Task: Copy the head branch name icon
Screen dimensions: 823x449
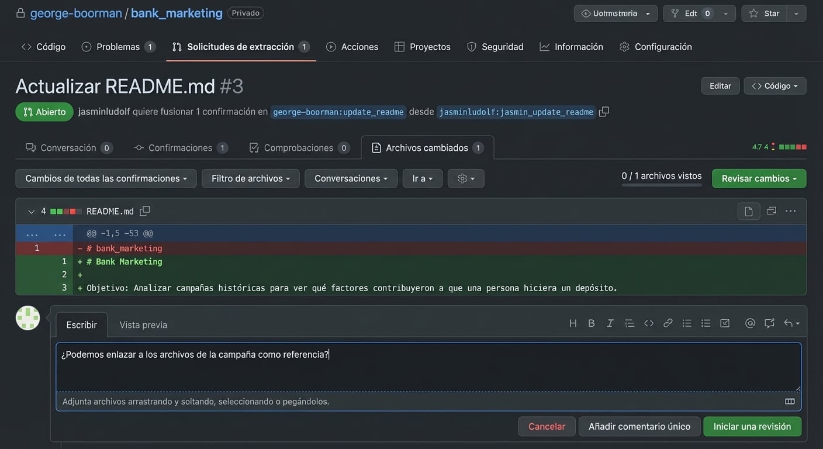Action: point(604,112)
